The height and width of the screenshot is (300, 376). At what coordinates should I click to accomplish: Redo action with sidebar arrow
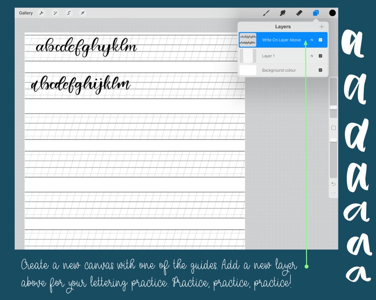click(x=333, y=193)
